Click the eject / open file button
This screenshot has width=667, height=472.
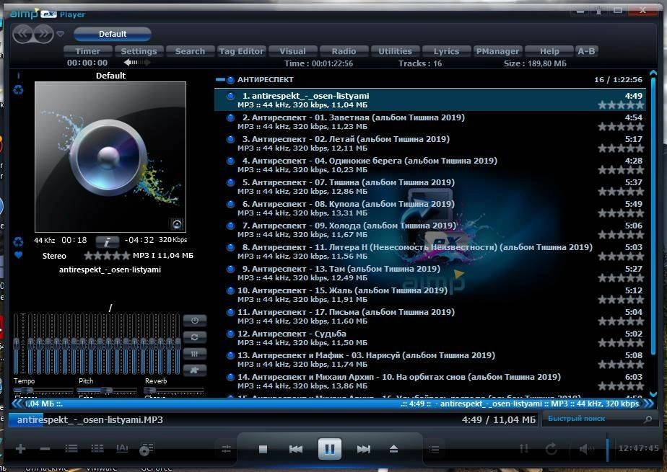click(393, 449)
